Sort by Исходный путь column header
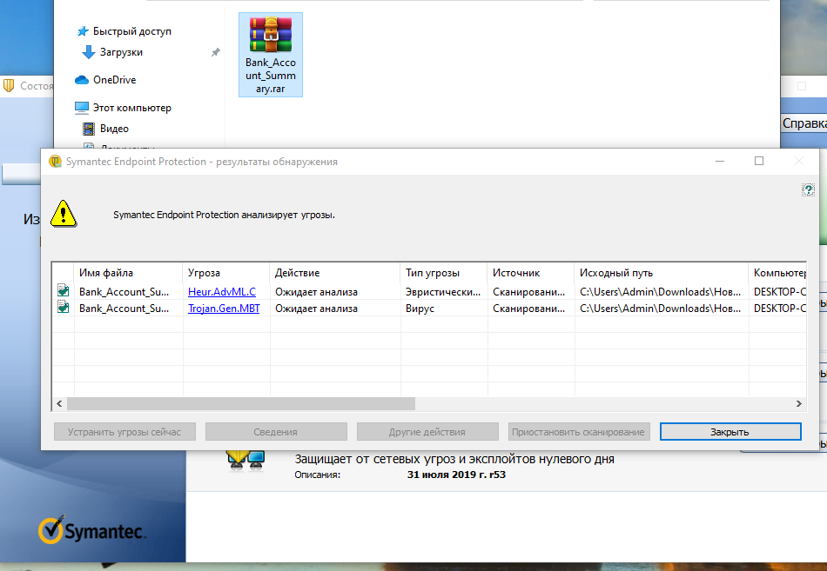Screen dimensions: 827x571 pyautogui.click(x=662, y=273)
